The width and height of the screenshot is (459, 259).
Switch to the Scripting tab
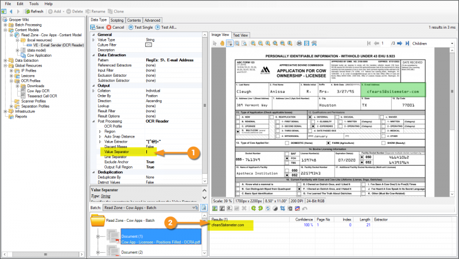tap(116, 20)
